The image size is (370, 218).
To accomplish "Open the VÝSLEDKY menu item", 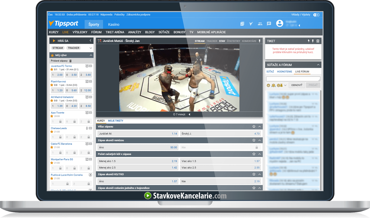I will (80, 32).
